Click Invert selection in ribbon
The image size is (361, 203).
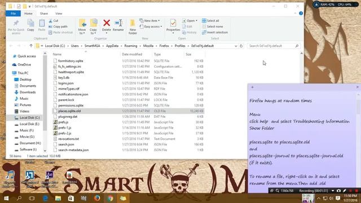215,33
